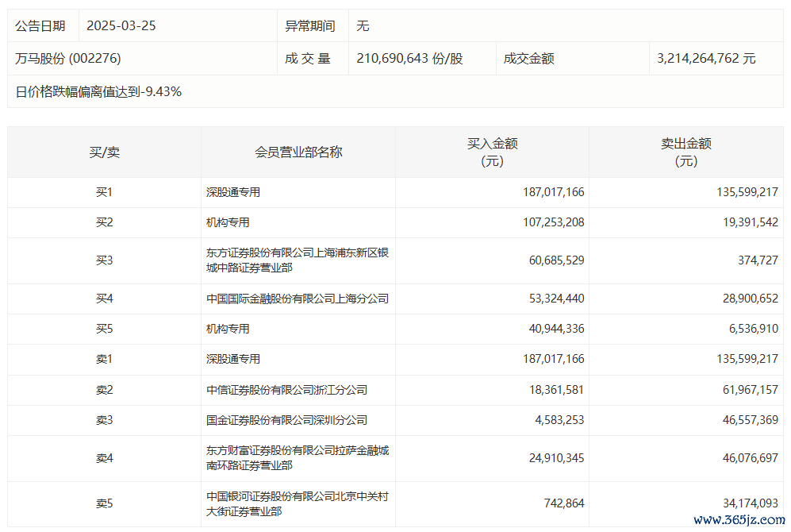791x532 pixels.
Task: Click the 买/卖 column header
Action: (105, 152)
